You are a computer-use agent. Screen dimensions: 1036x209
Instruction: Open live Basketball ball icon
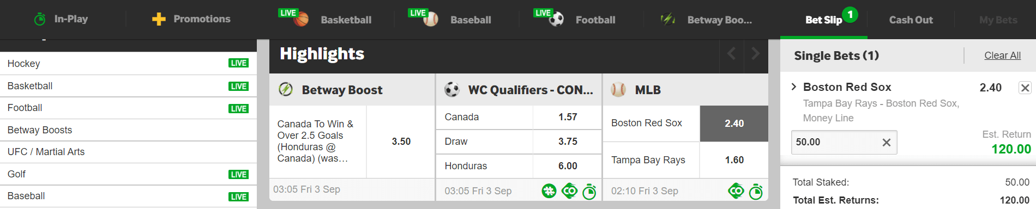[x=301, y=20]
